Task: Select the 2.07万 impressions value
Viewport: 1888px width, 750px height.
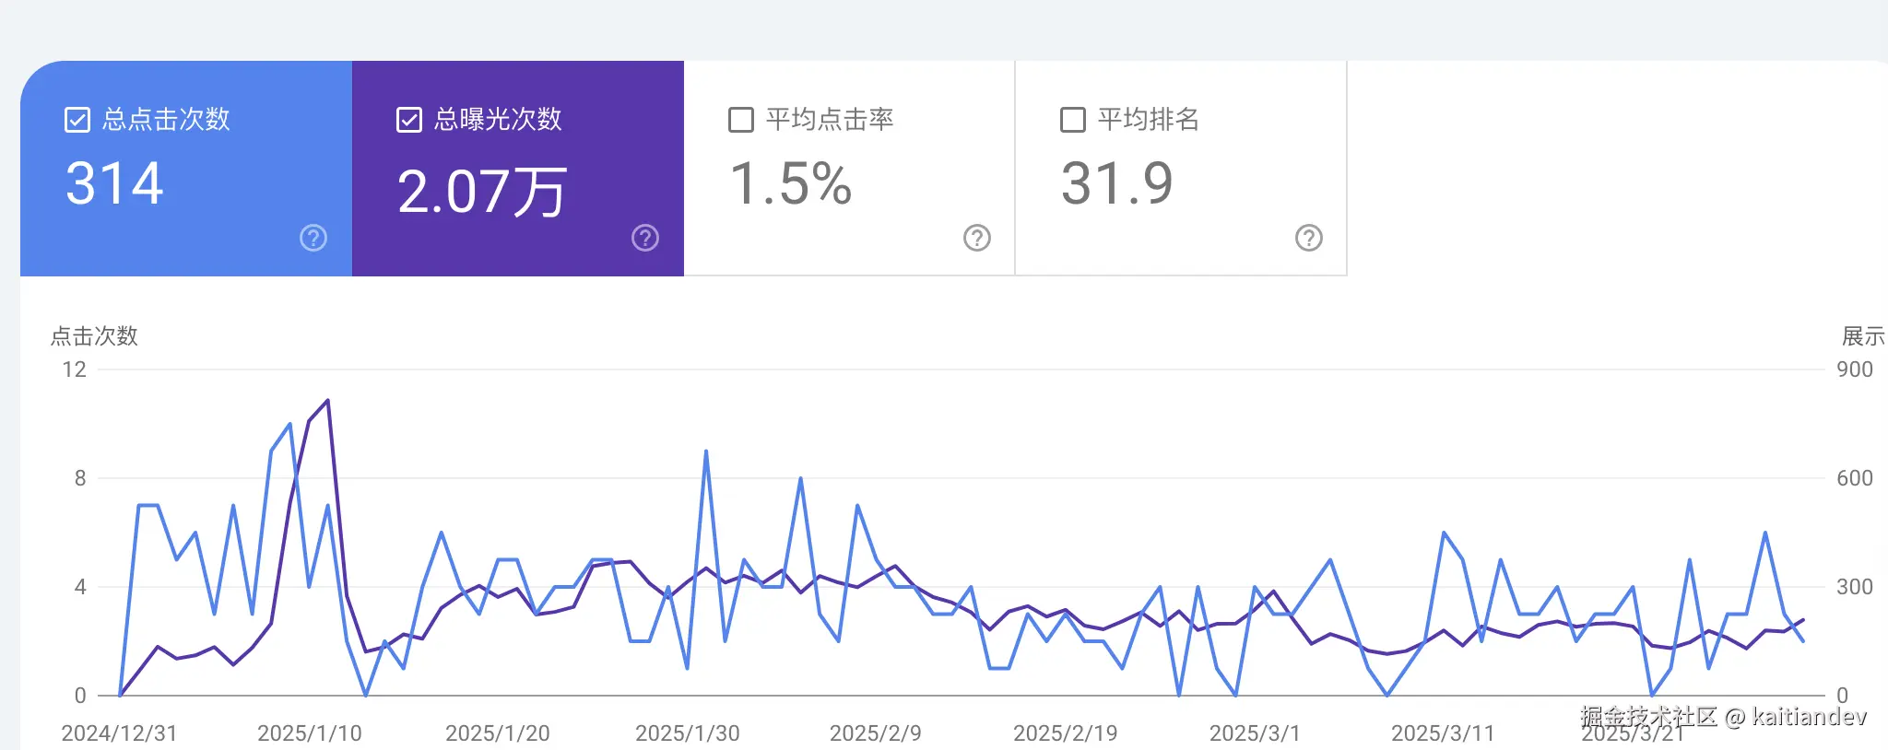Action: point(482,192)
